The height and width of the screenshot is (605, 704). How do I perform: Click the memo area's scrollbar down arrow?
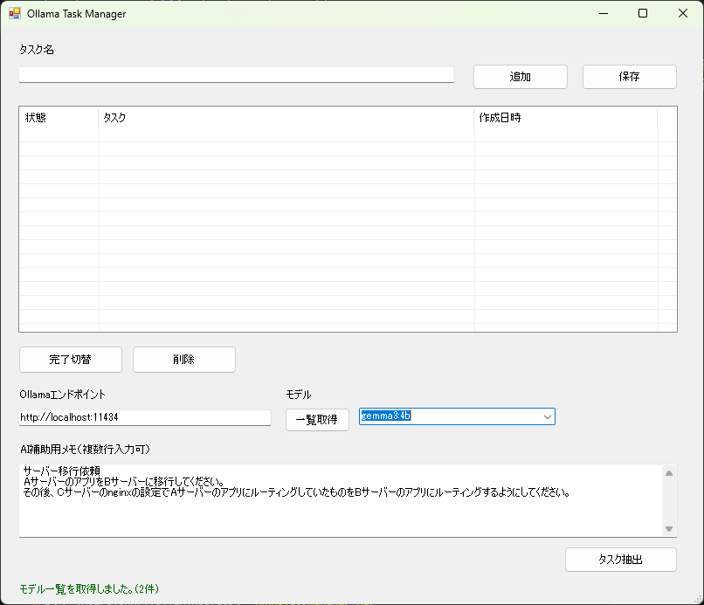click(x=671, y=529)
